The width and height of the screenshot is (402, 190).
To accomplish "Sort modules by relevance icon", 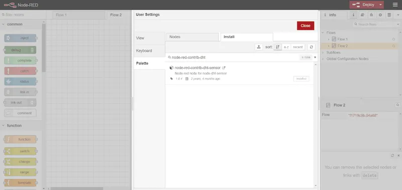I will [278, 47].
